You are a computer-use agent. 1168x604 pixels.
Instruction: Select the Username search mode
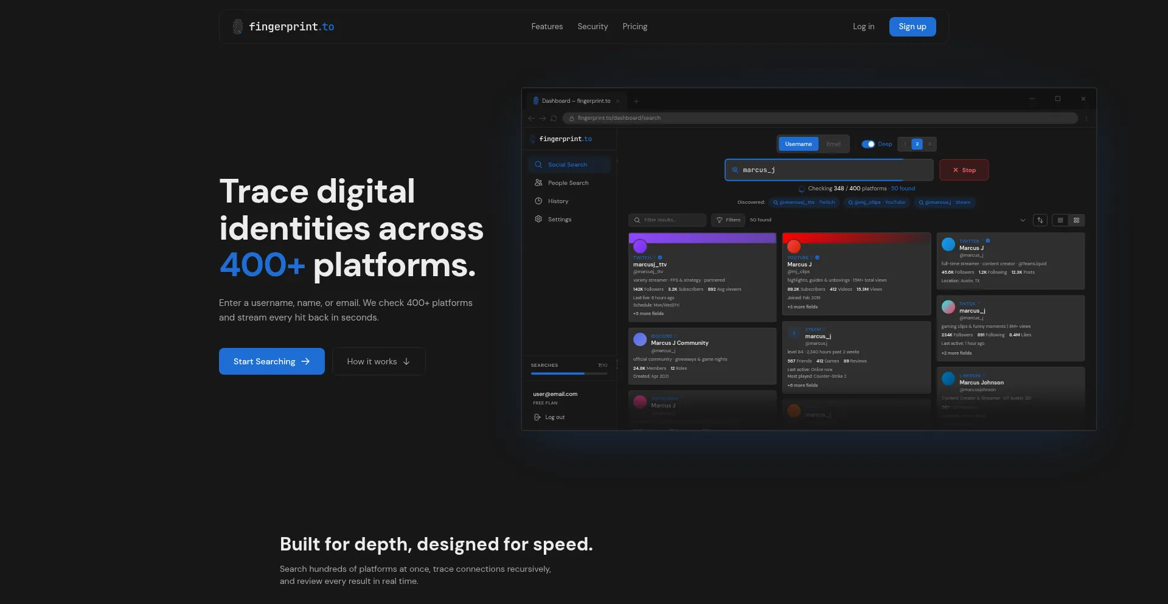click(x=798, y=144)
